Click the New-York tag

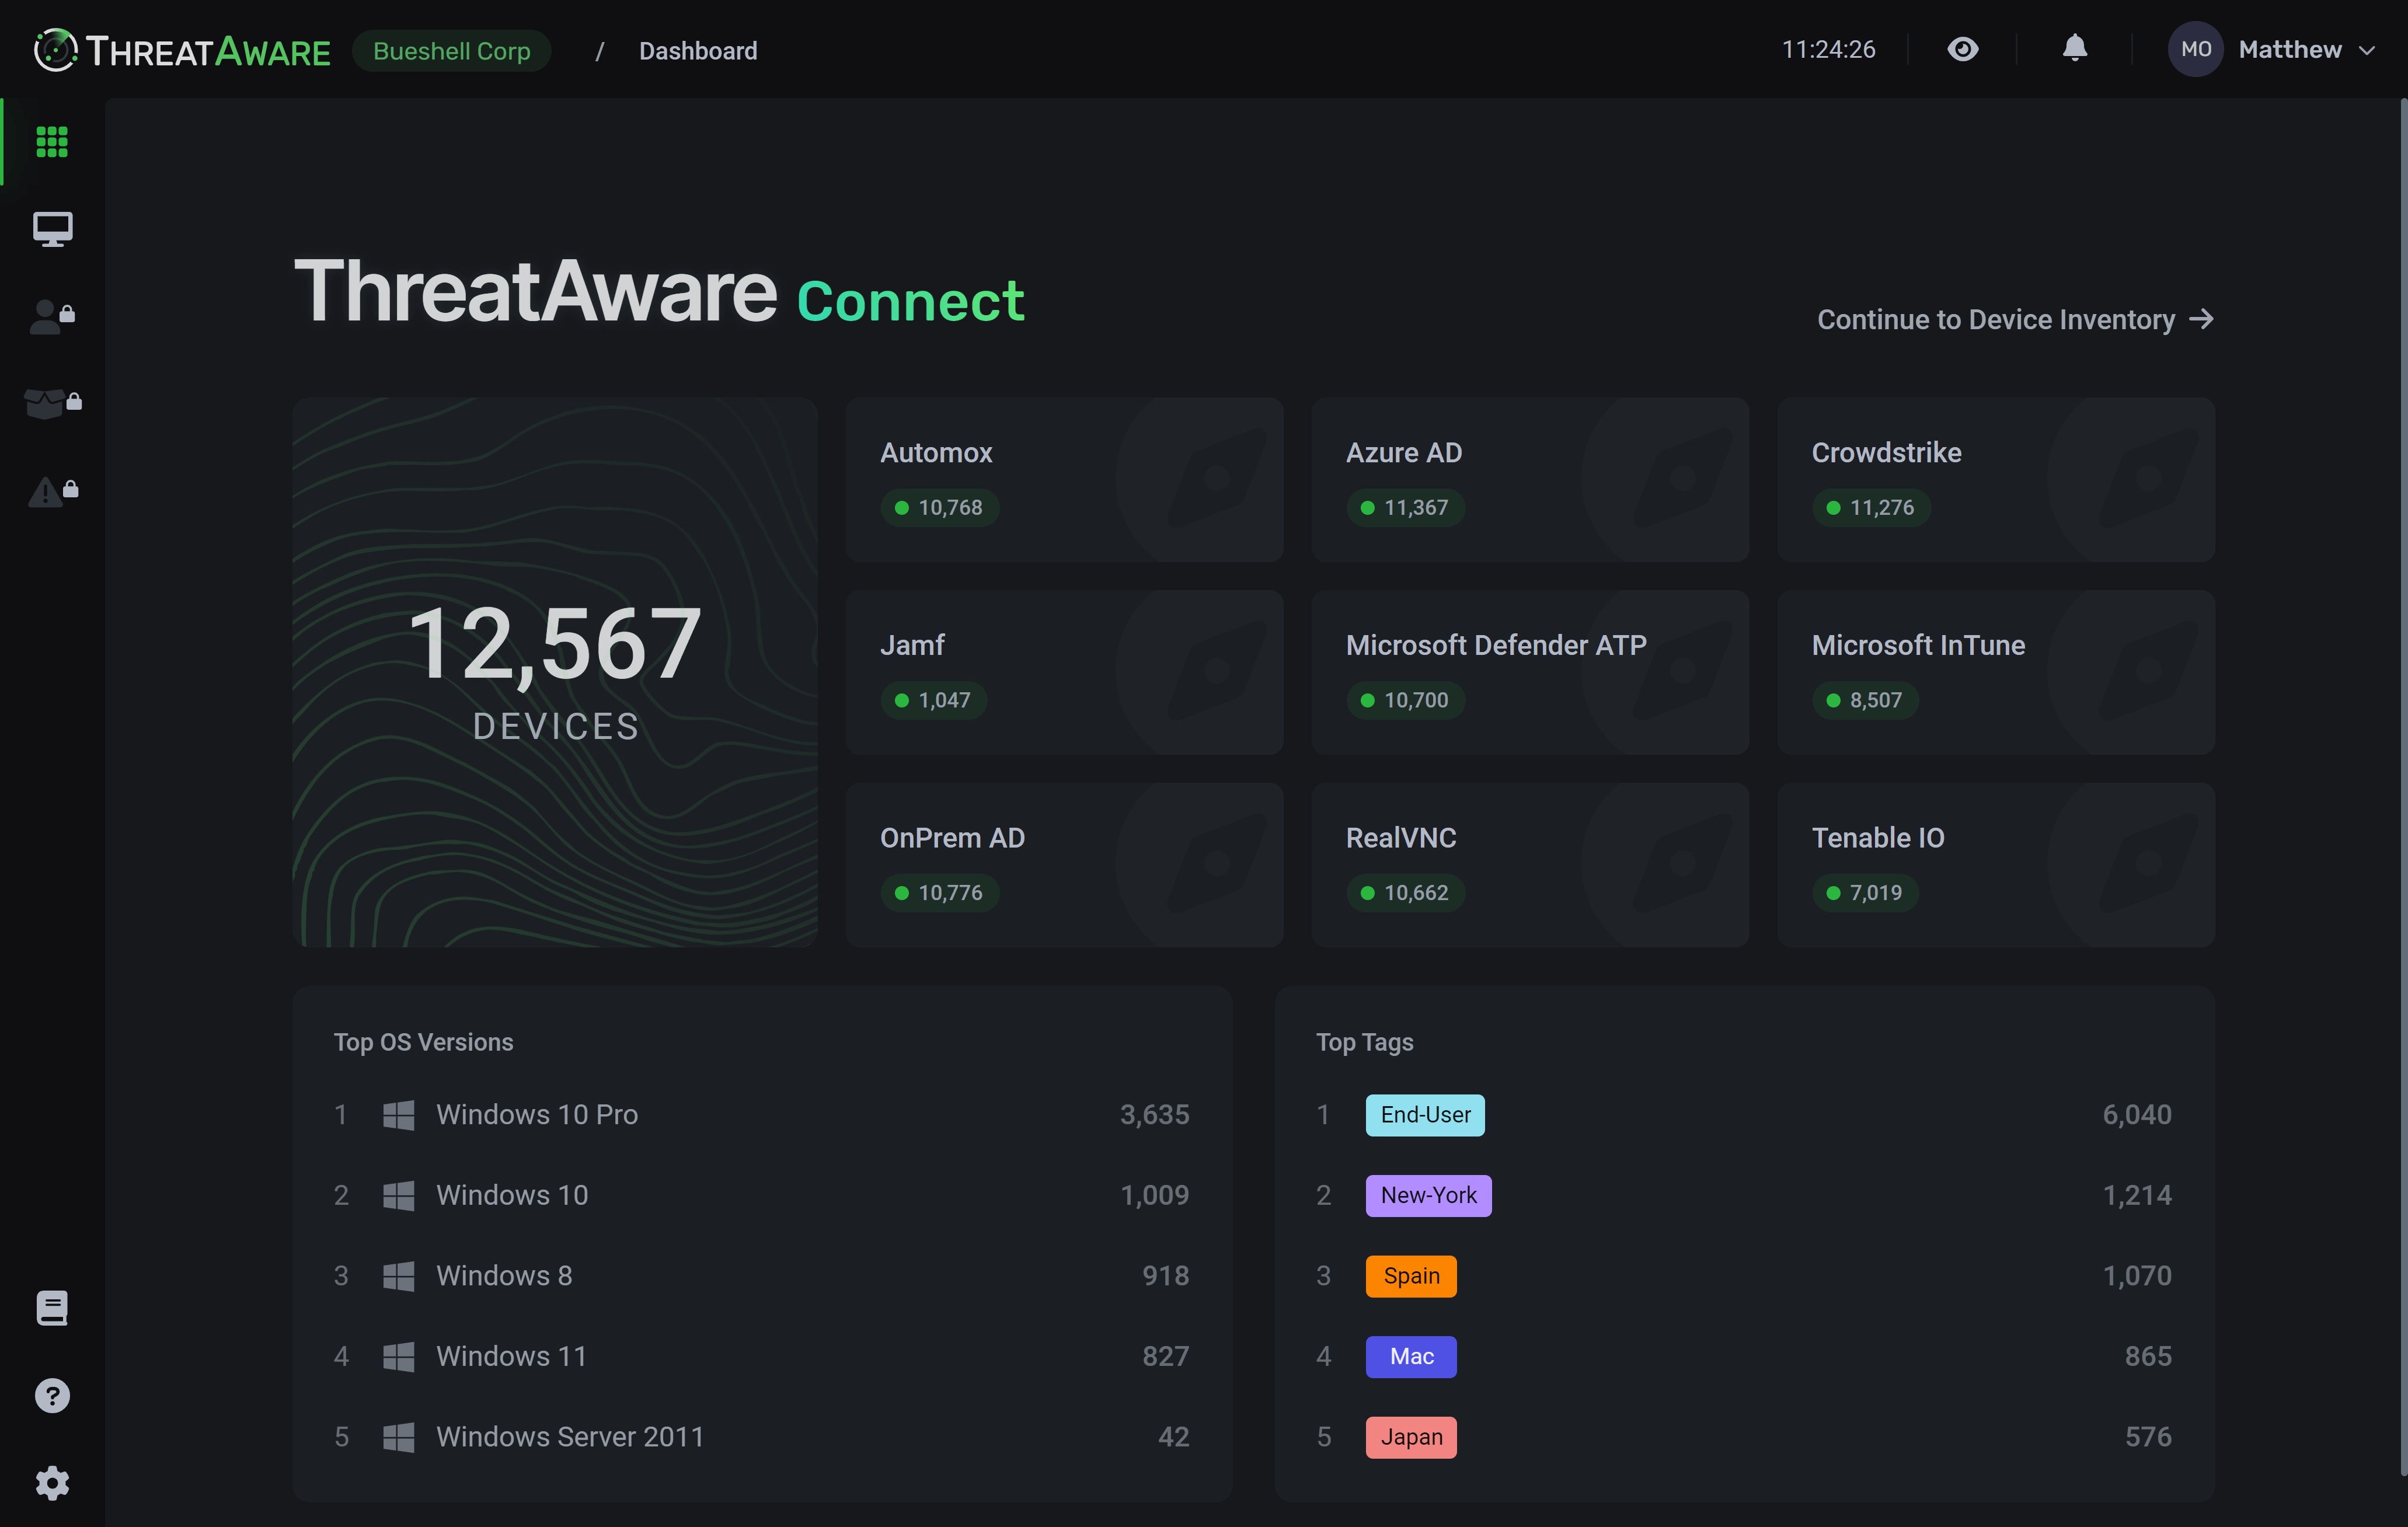pos(1428,1195)
